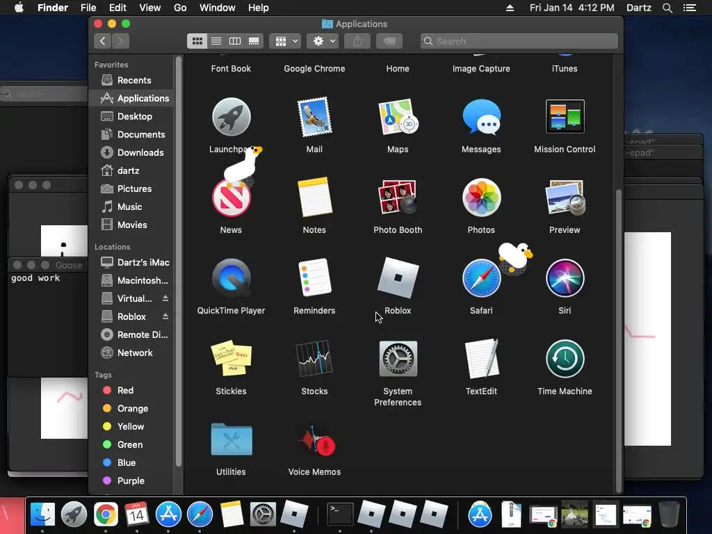The width and height of the screenshot is (712, 534).
Task: Click the Edit Tags toolbar button
Action: tap(389, 41)
